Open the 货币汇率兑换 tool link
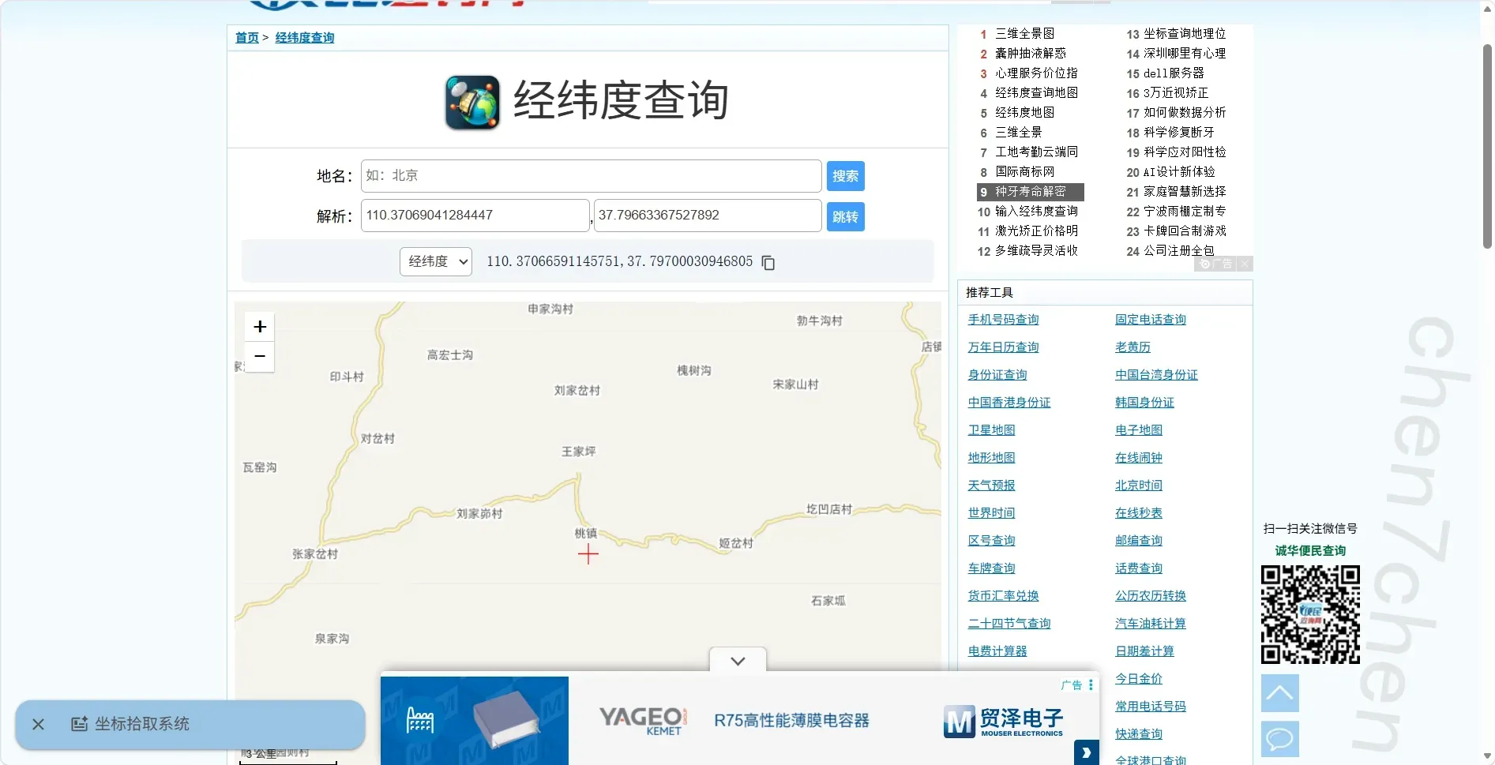This screenshot has height=765, width=1495. tap(1003, 596)
